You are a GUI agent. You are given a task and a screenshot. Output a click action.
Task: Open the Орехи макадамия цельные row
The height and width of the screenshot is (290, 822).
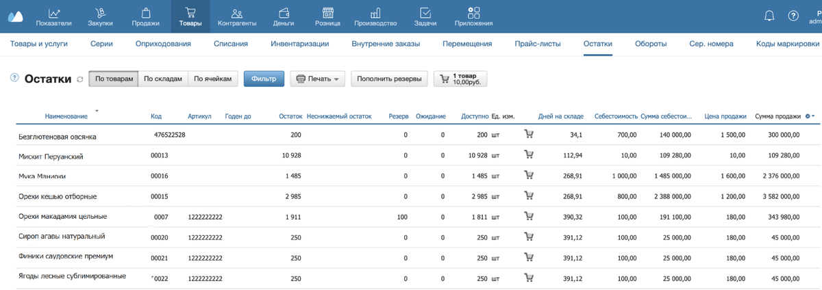pyautogui.click(x=410, y=217)
